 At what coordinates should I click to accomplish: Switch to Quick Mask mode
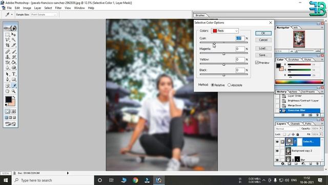click(x=13, y=112)
